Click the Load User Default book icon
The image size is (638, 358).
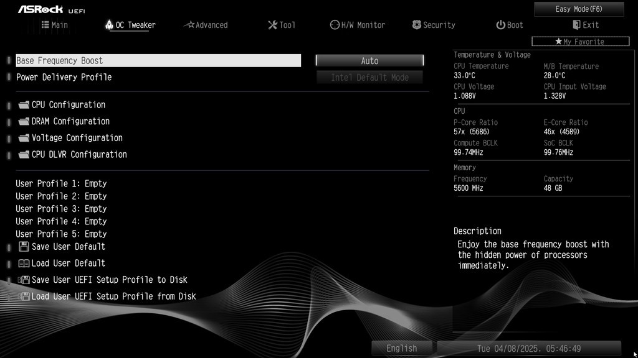(24, 264)
